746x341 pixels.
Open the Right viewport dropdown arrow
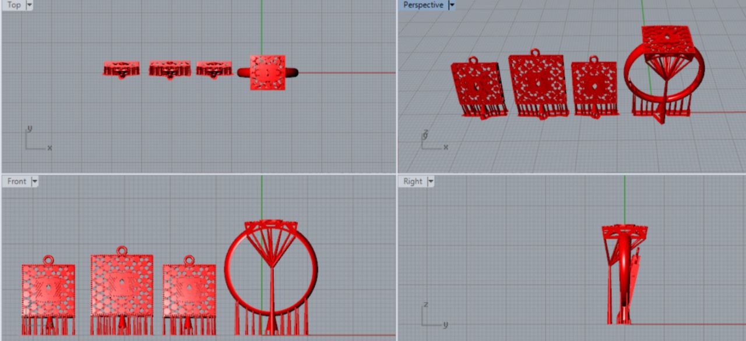pyautogui.click(x=431, y=182)
